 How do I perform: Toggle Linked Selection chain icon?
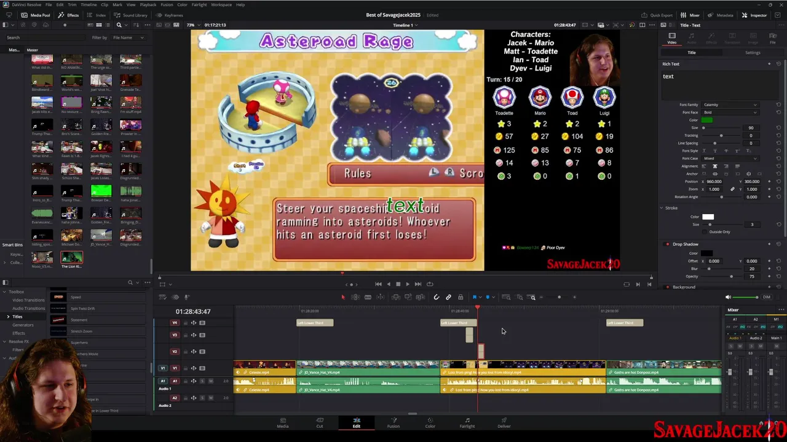[448, 297]
